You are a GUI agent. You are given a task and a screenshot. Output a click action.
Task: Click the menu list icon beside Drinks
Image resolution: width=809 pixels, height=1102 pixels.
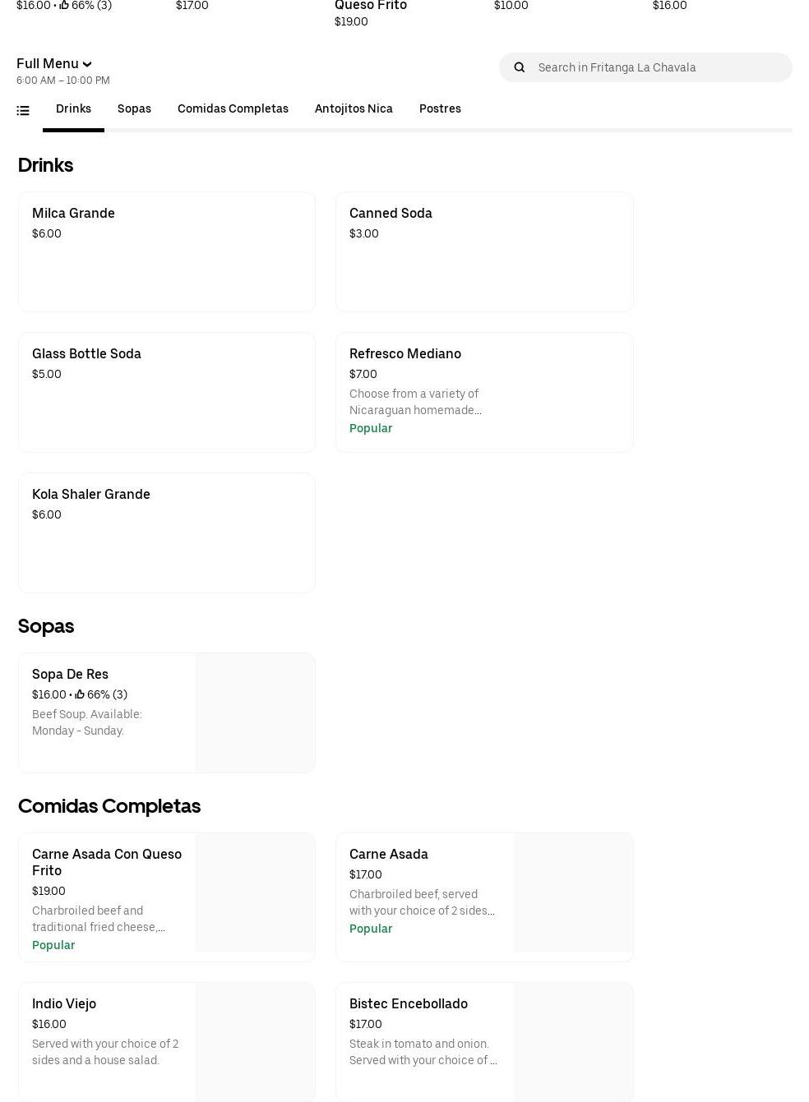(x=23, y=110)
